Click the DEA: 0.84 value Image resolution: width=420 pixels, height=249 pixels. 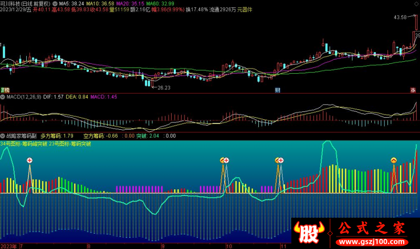click(x=77, y=97)
